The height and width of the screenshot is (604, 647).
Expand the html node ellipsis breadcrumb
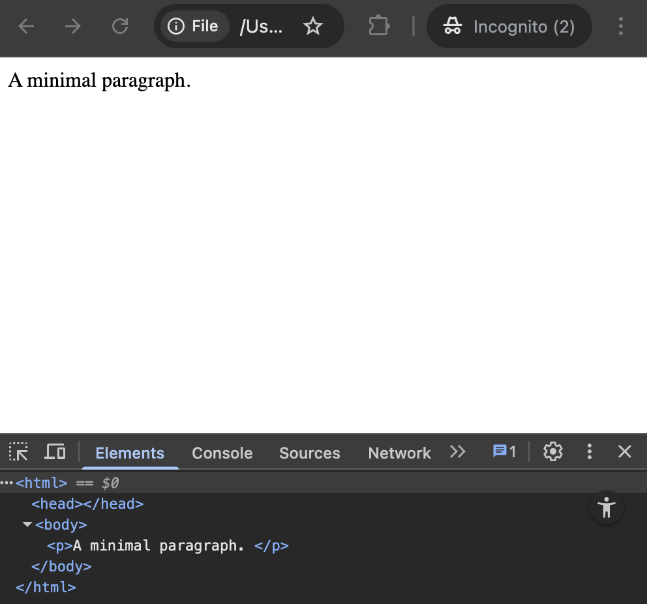pos(7,483)
